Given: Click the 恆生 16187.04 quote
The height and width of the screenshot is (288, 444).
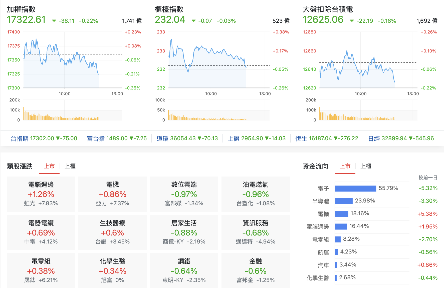Looking at the screenshot, I should coord(327,138).
